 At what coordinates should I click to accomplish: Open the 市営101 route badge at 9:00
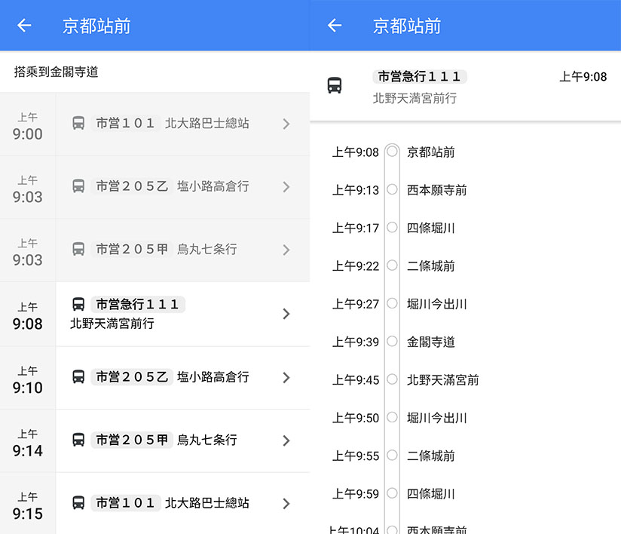coord(125,123)
